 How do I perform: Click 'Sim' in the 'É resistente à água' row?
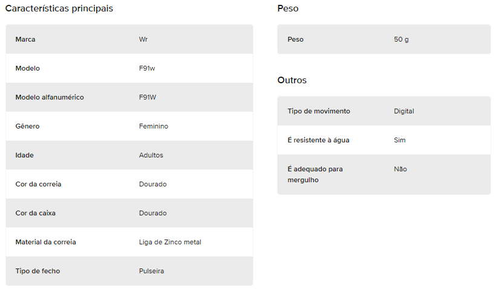click(x=400, y=140)
